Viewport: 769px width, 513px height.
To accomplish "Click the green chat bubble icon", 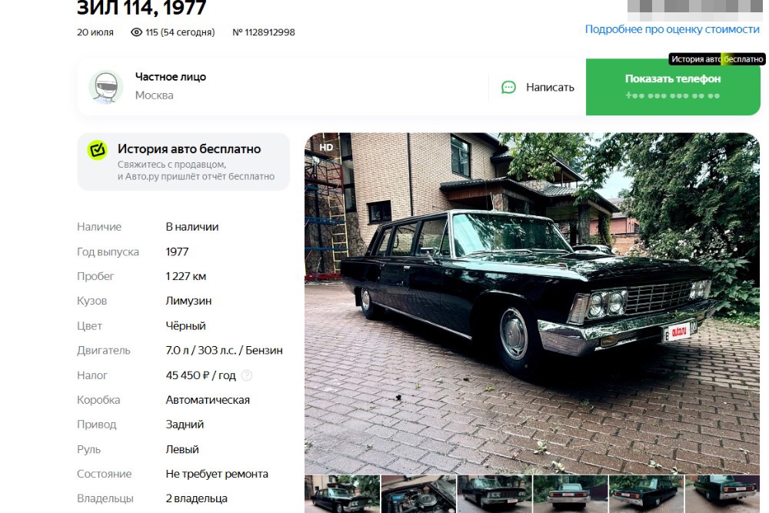I will [x=508, y=88].
